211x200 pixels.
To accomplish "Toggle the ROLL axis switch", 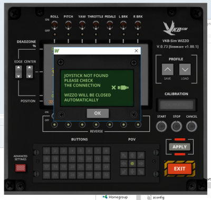I will [54, 25].
